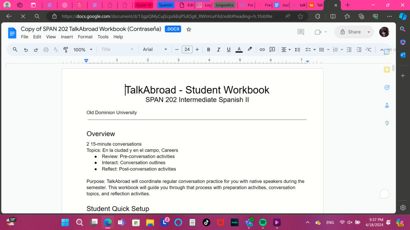Open Google Tasks in the side panel
The image size is (410, 230).
tap(387, 87)
